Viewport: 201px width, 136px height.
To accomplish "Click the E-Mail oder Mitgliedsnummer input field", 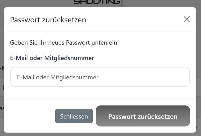I will pos(100,77).
